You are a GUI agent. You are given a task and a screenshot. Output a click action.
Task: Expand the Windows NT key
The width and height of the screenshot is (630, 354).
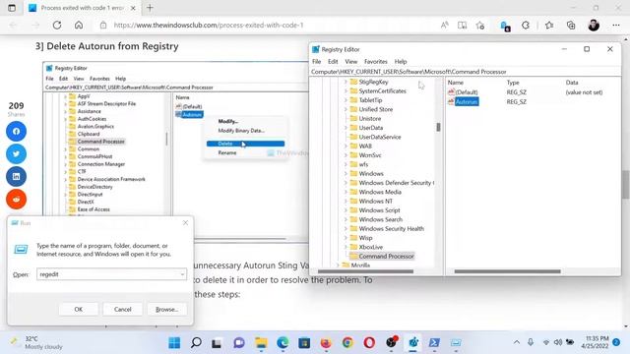click(x=346, y=201)
